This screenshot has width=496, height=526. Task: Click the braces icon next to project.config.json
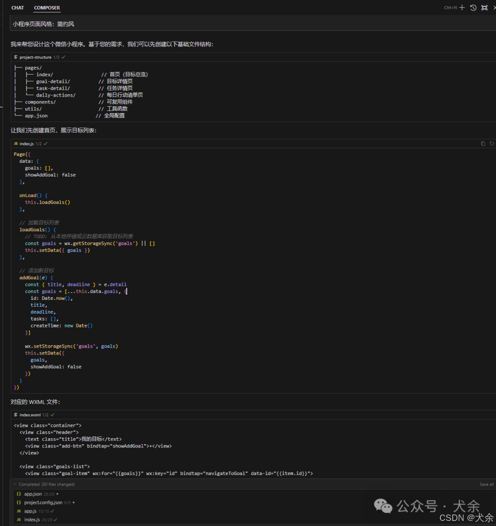pos(19,503)
